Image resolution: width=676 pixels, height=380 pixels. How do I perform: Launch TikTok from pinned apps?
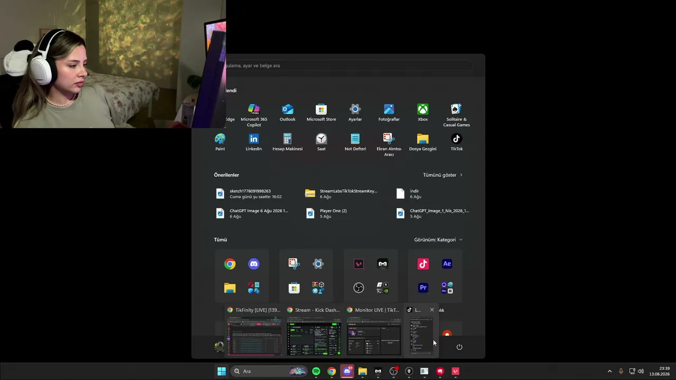[456, 142]
